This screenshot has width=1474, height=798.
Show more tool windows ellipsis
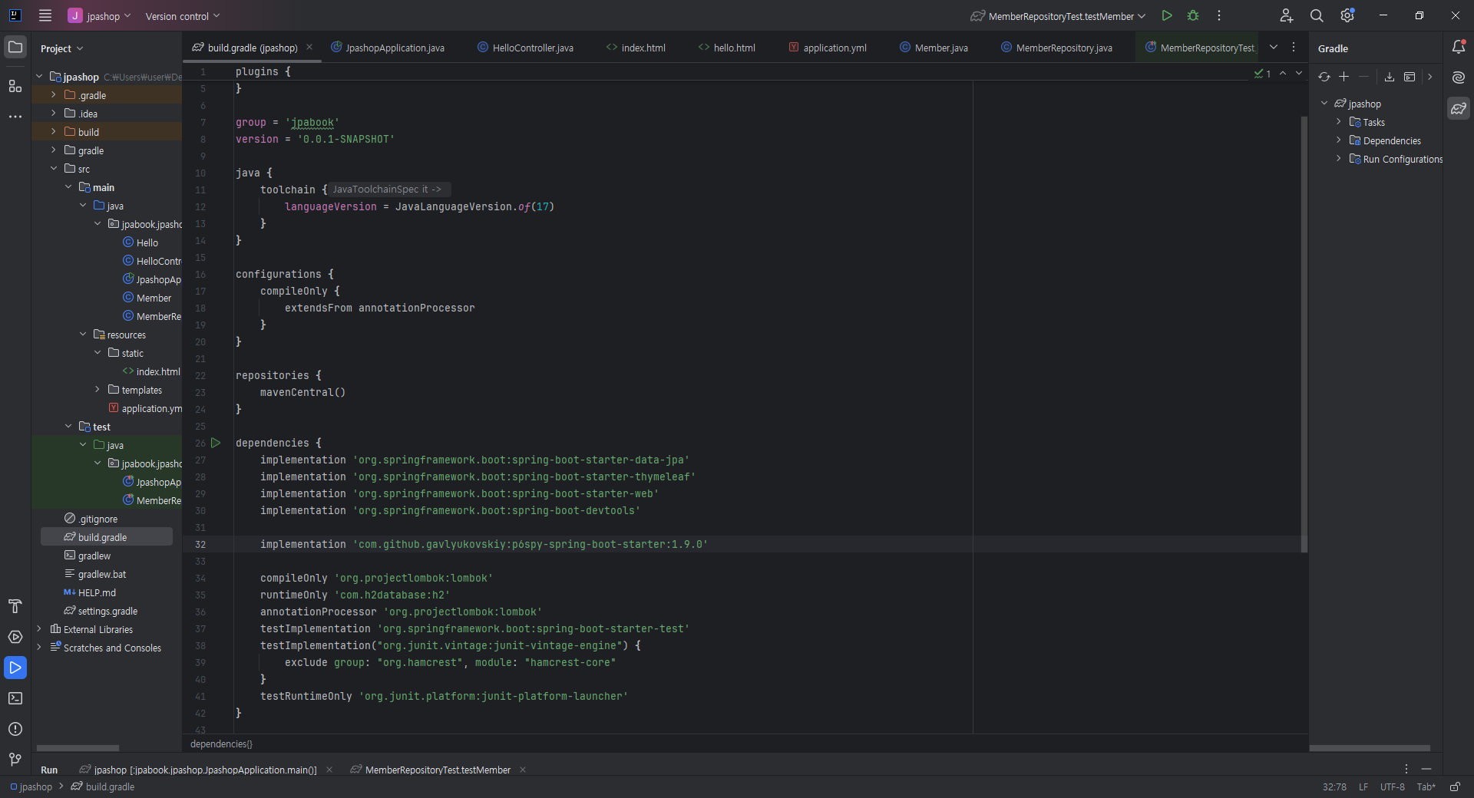click(x=15, y=117)
